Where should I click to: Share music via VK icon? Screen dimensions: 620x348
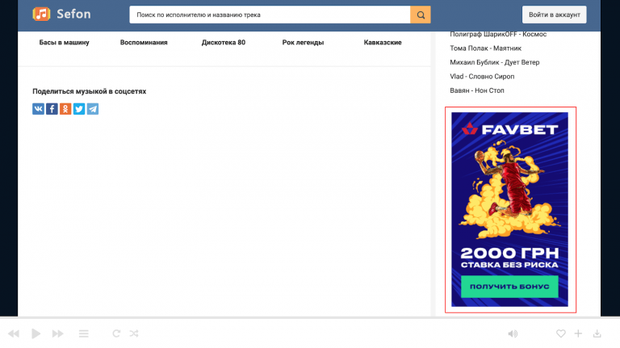(39, 109)
